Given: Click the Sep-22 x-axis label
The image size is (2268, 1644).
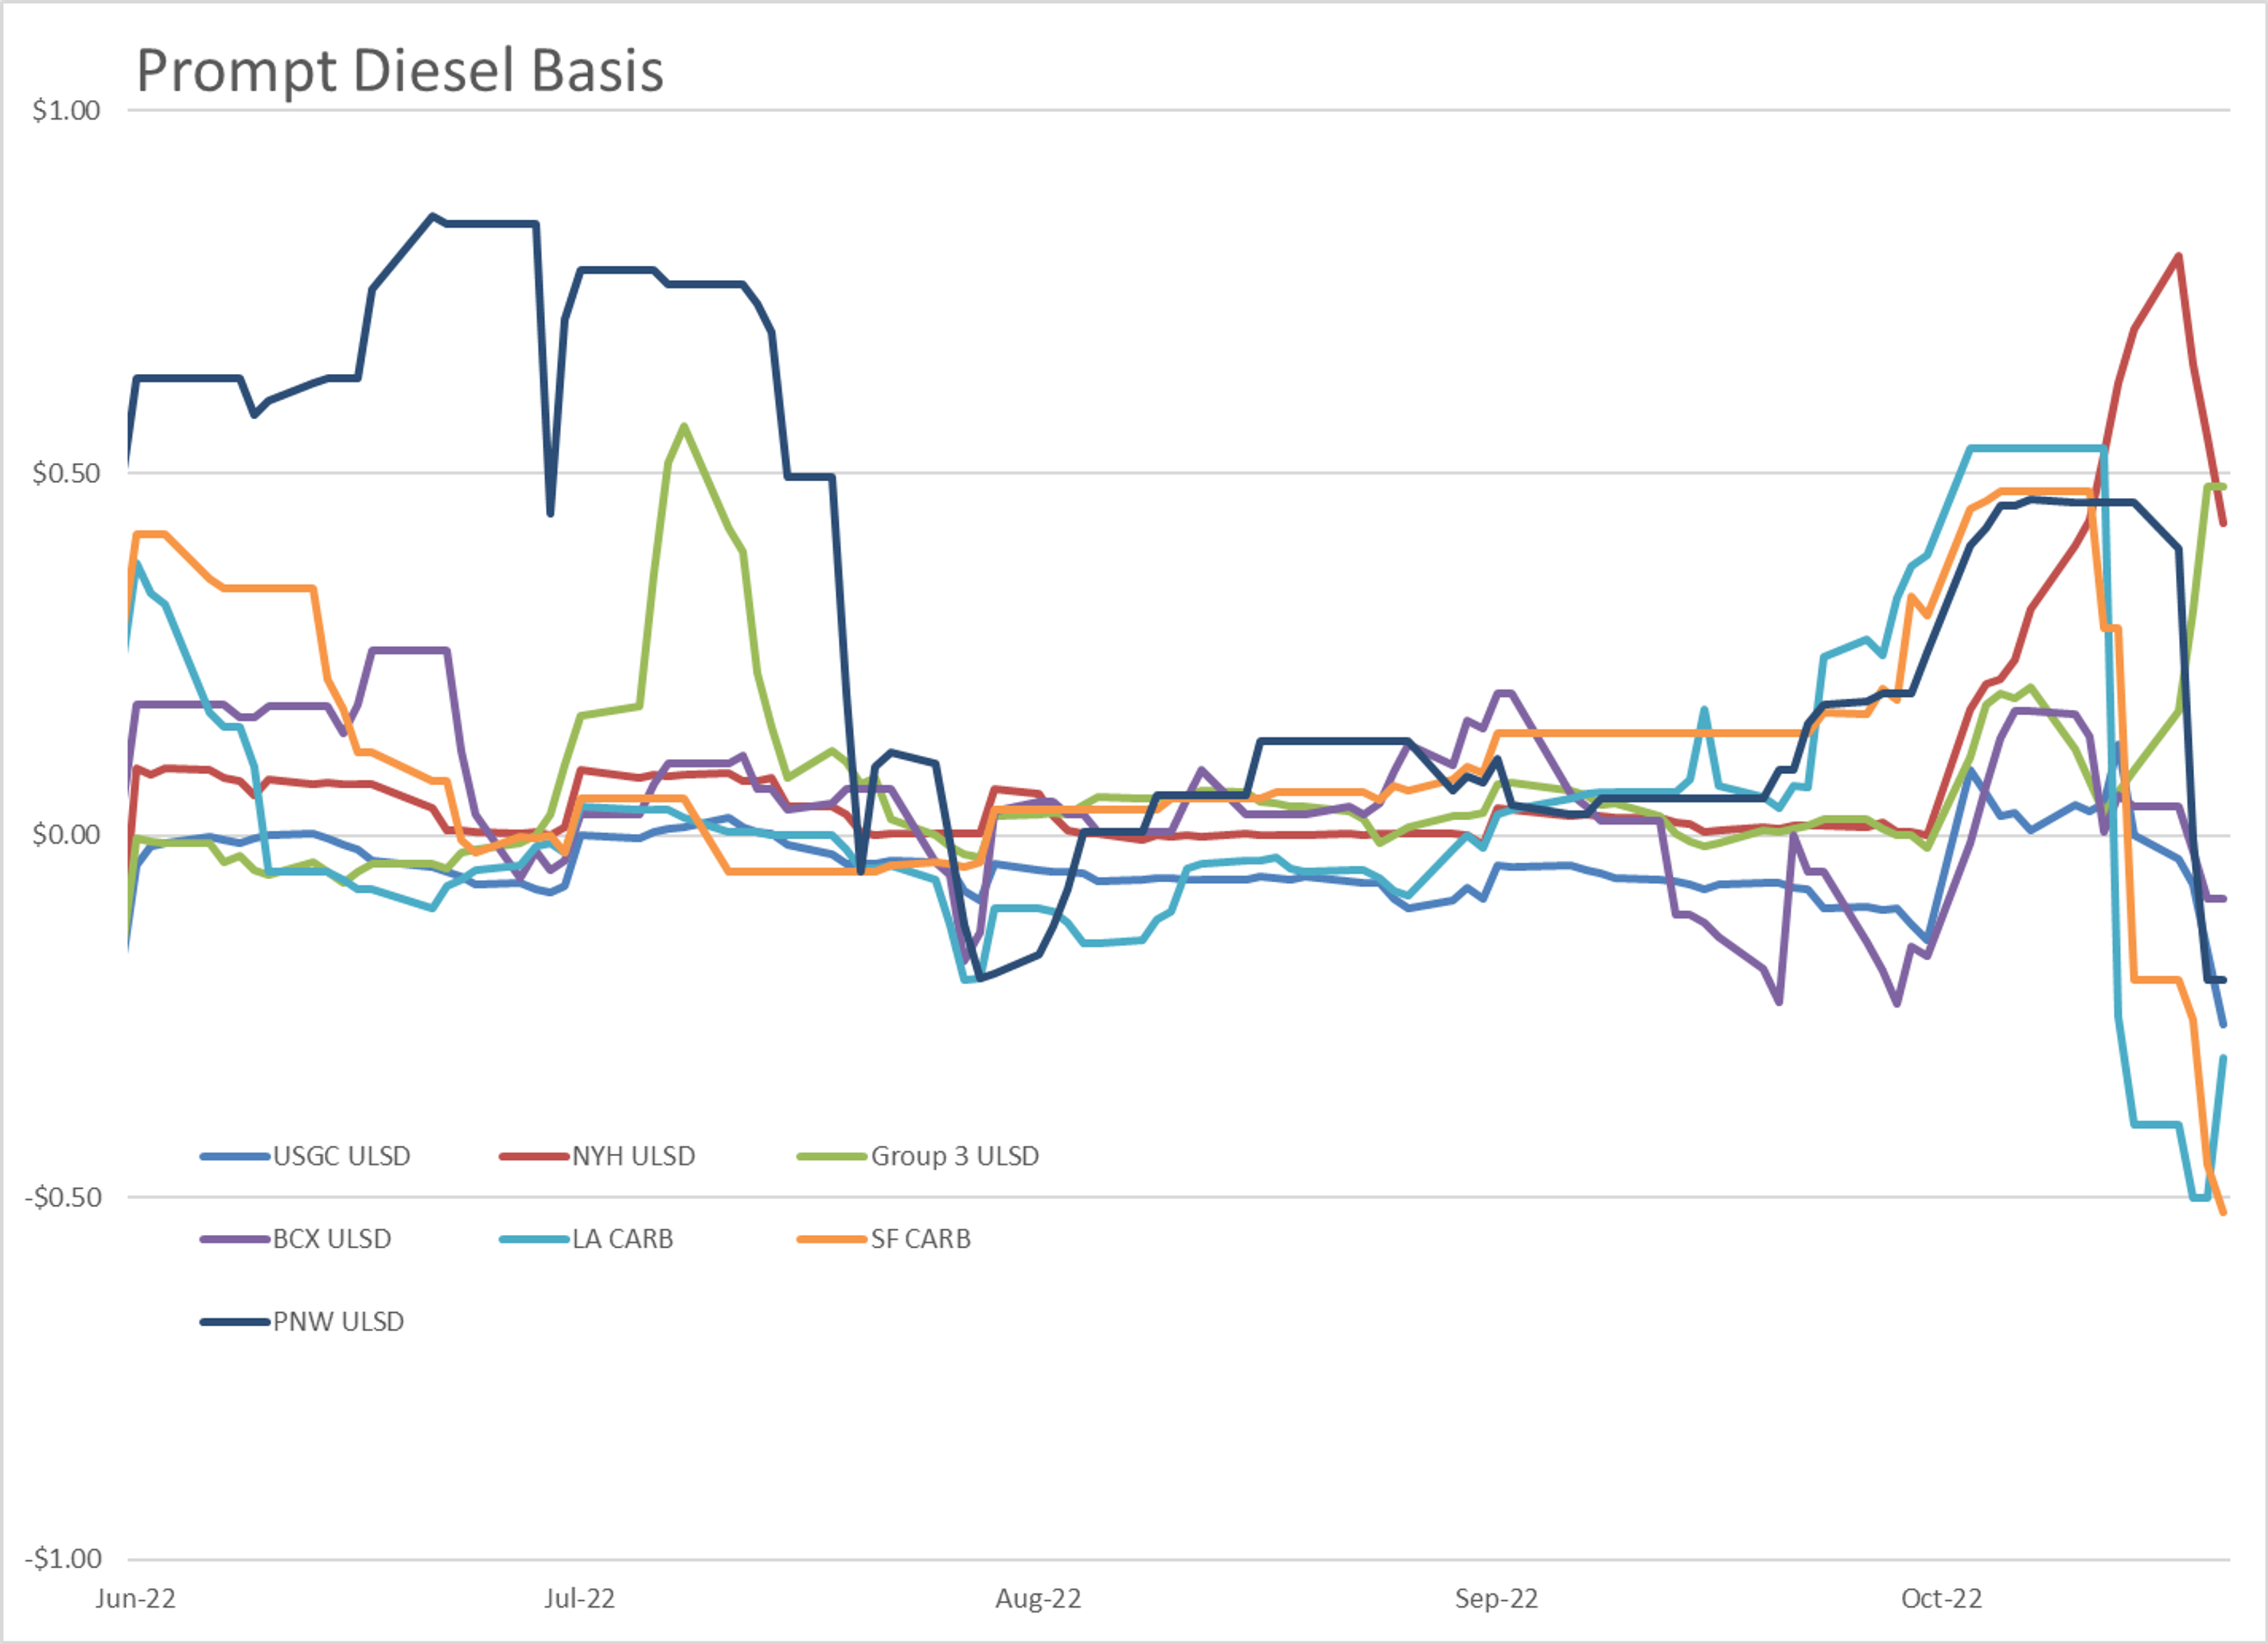Looking at the screenshot, I should pyautogui.click(x=1496, y=1599).
